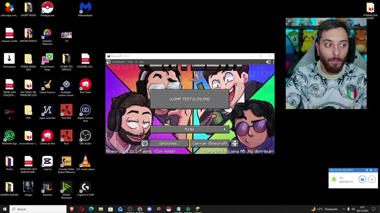The width and height of the screenshot is (380, 213).
Task: Open Minecraft accessibility settings figure button
Action: 235,143
